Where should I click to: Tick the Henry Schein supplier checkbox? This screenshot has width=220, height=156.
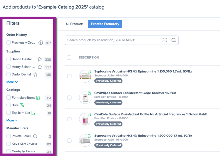[x=9, y=67]
